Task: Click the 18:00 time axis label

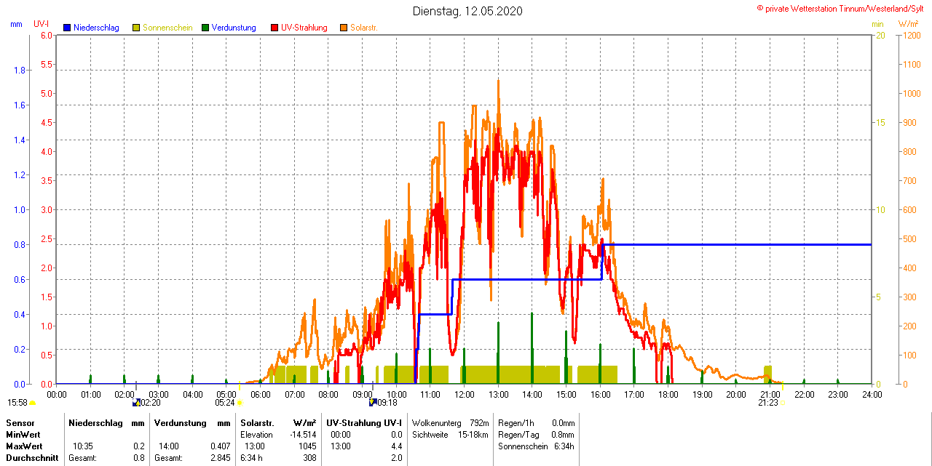Action: coord(668,395)
